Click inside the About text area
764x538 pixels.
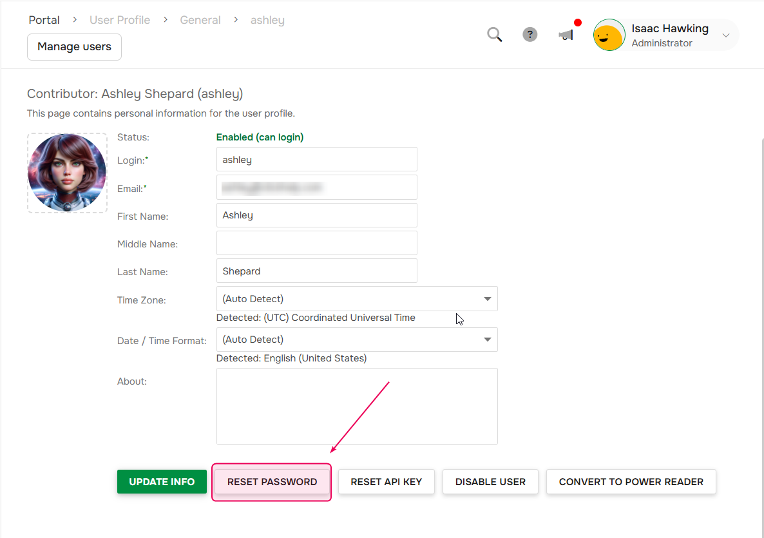click(x=357, y=406)
